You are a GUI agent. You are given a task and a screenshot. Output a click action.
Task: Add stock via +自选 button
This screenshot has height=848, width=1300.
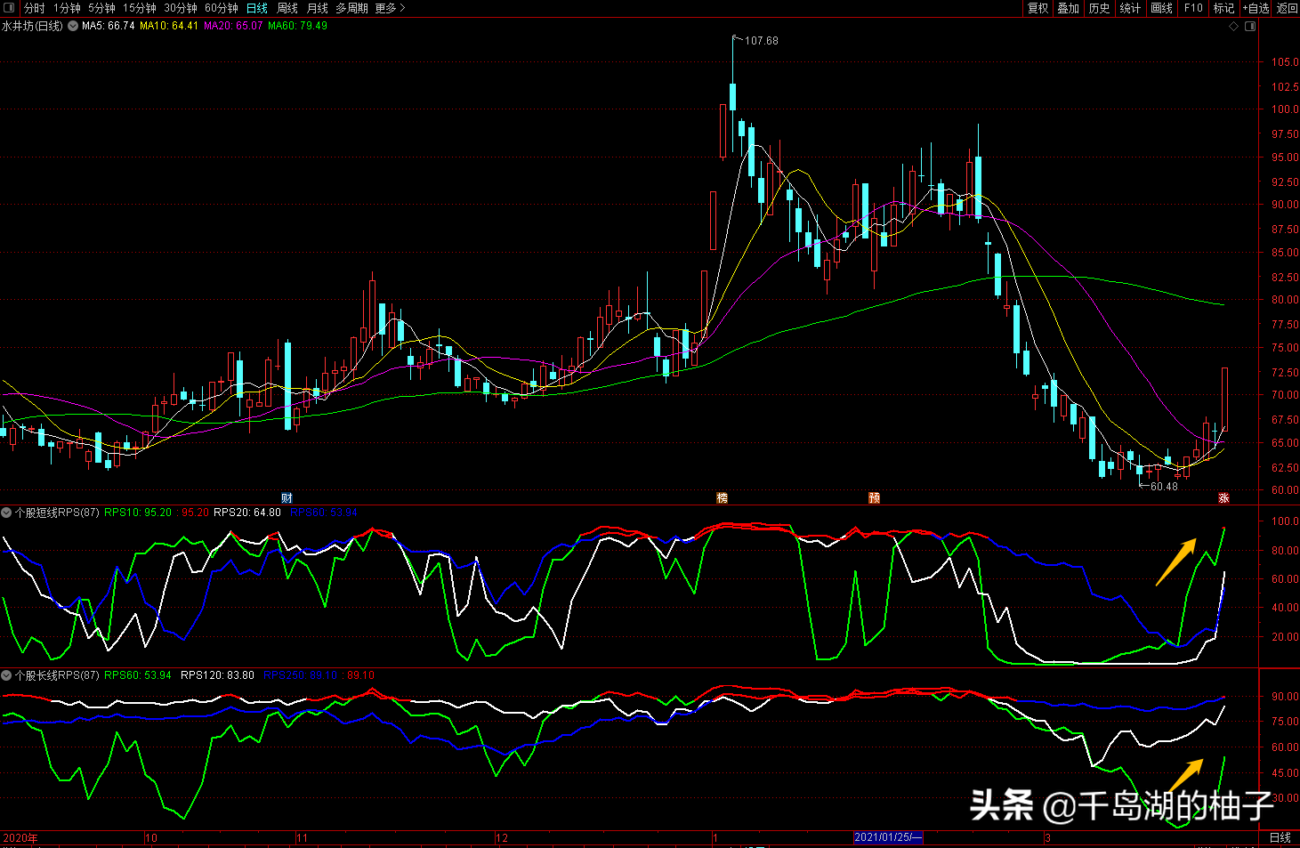coord(1256,8)
